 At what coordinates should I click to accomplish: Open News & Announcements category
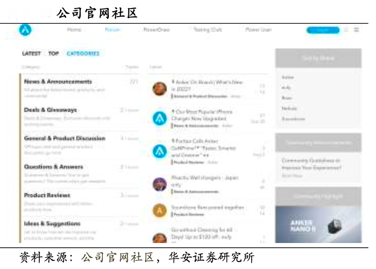click(58, 82)
